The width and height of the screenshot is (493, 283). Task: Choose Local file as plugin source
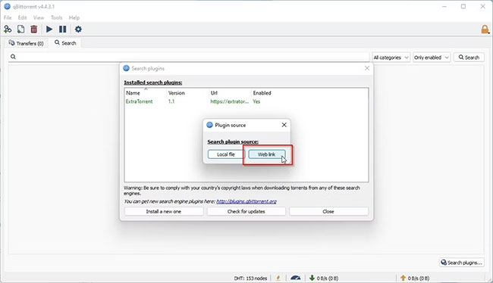point(226,154)
